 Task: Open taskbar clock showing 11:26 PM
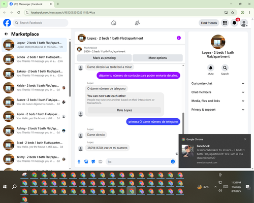pyautogui.click(x=236, y=187)
